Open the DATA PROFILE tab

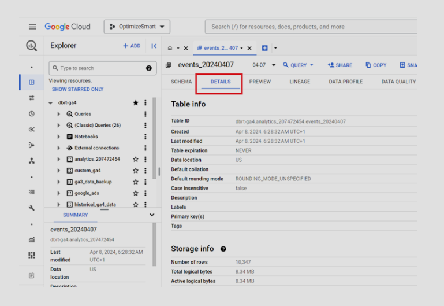click(x=345, y=82)
